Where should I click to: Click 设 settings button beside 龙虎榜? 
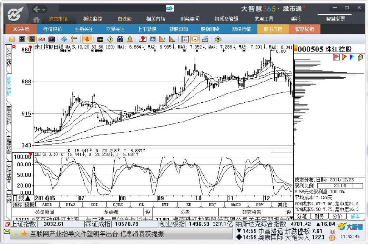click(x=148, y=212)
